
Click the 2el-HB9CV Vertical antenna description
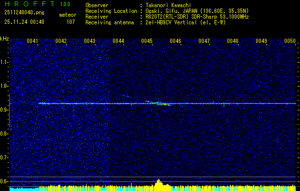coord(185,22)
